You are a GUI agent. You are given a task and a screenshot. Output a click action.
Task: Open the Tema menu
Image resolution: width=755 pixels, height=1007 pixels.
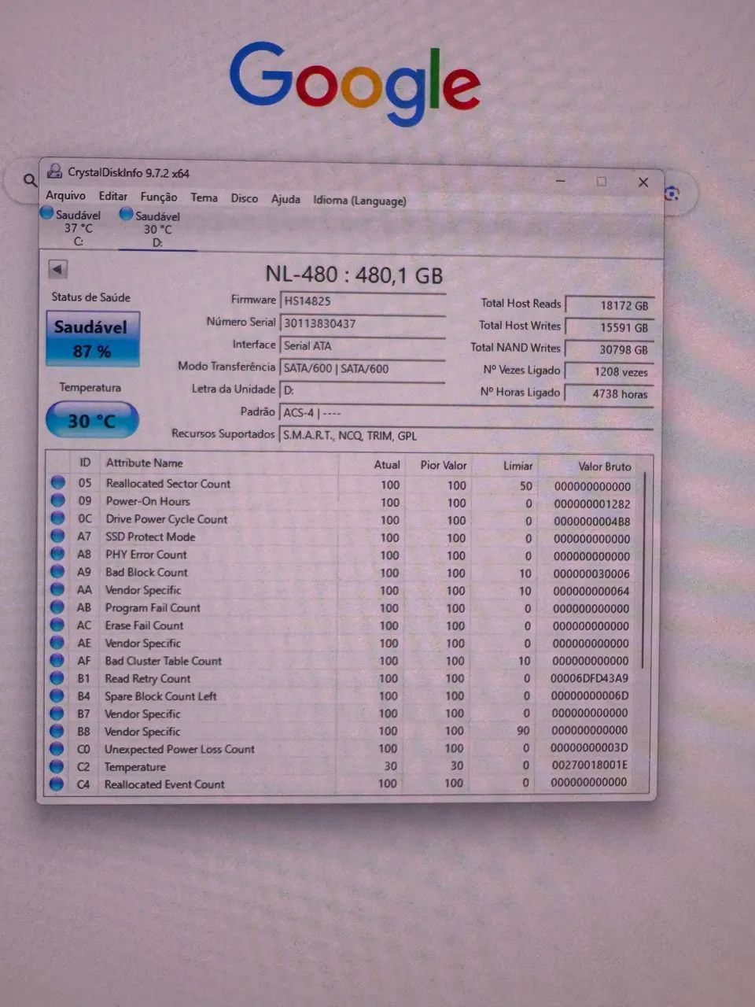point(204,197)
